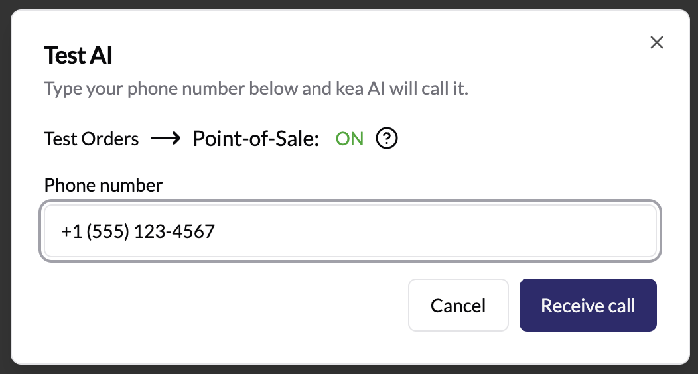
Task: Click the Phone number field label
Action: (104, 185)
